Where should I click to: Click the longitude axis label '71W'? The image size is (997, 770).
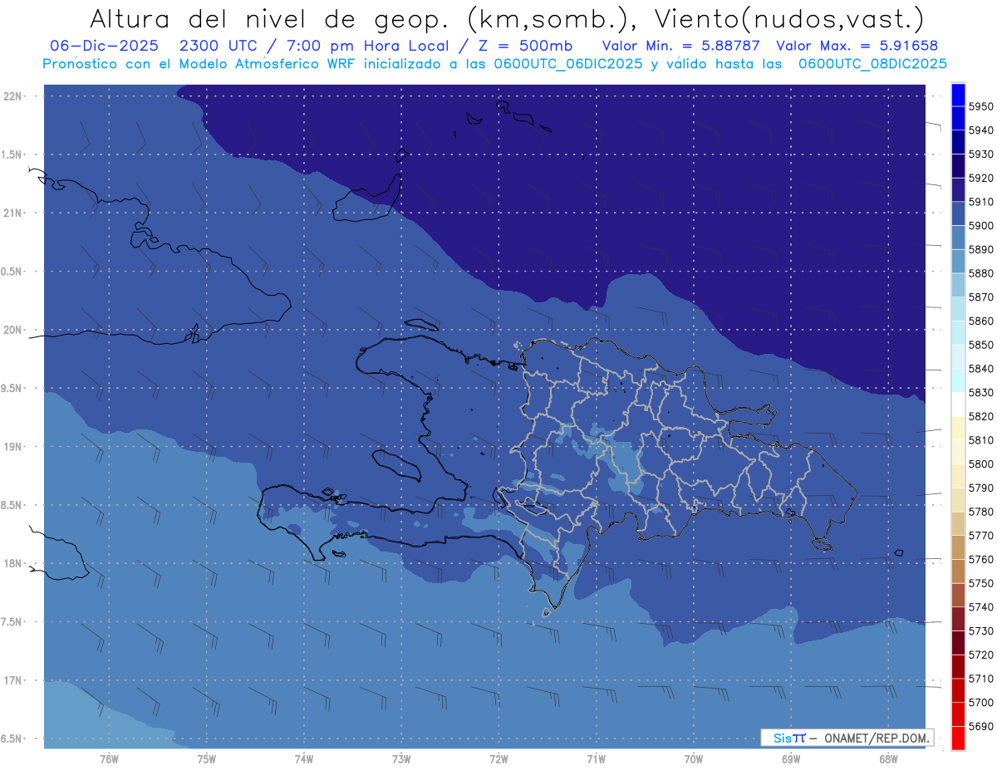click(x=596, y=759)
